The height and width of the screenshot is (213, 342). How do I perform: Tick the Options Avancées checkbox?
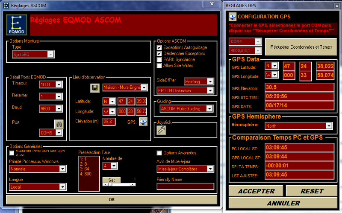[159, 153]
